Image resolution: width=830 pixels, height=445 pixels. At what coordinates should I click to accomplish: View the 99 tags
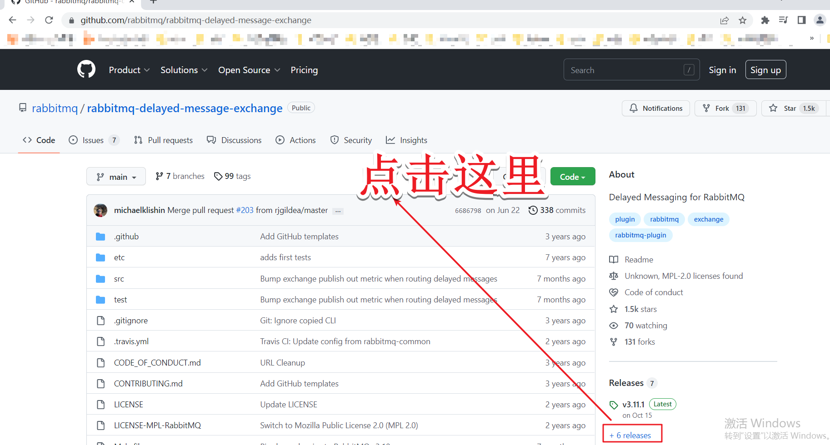point(232,176)
